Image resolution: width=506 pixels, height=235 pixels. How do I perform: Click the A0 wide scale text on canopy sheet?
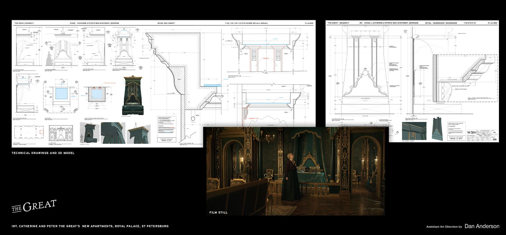click(246, 23)
